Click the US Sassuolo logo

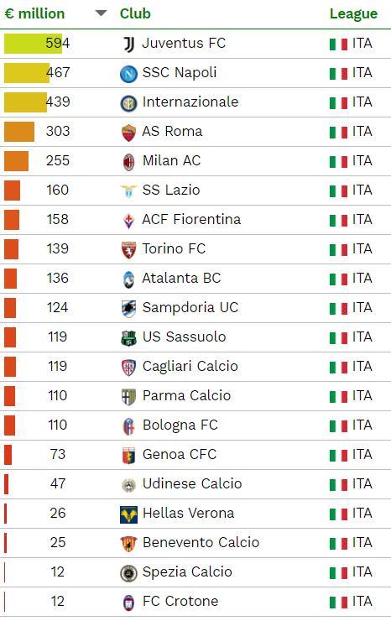[128, 338]
